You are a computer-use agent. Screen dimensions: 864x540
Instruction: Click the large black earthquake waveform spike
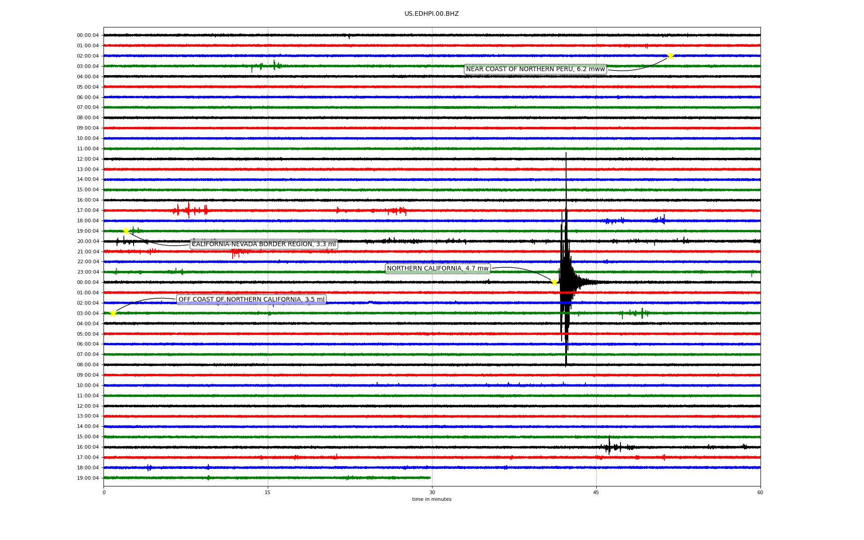pyautogui.click(x=566, y=270)
